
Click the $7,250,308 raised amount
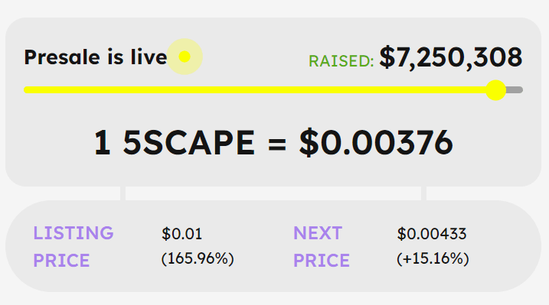click(x=451, y=57)
